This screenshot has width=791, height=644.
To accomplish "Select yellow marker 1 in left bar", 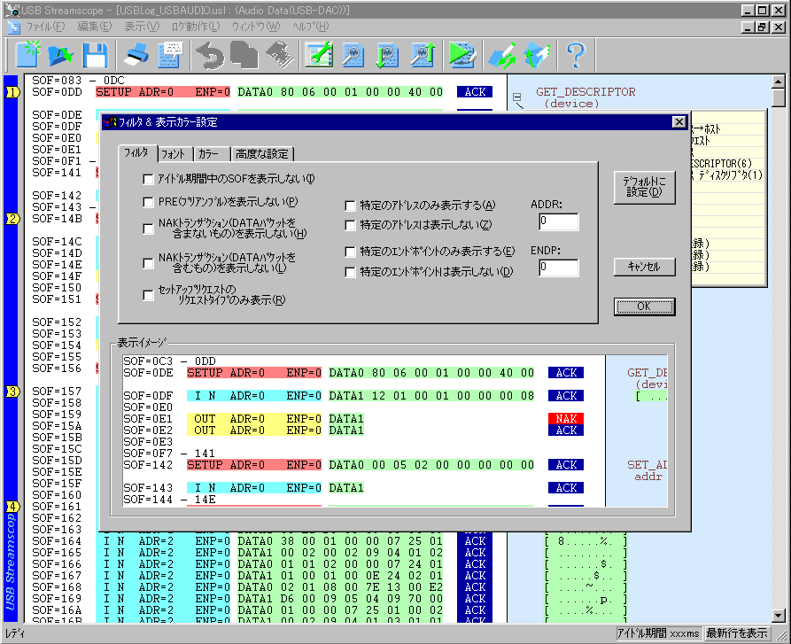I will 12,92.
